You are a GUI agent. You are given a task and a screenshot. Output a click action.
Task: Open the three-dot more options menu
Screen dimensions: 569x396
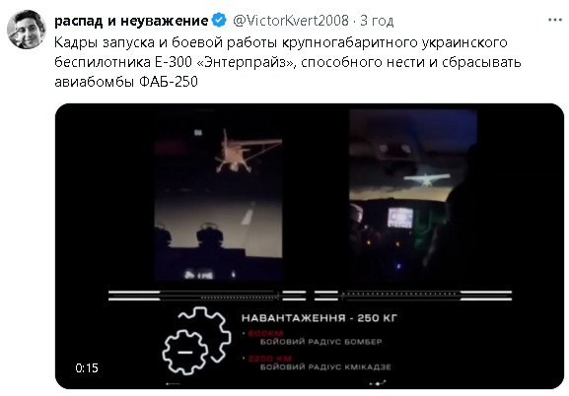click(555, 20)
